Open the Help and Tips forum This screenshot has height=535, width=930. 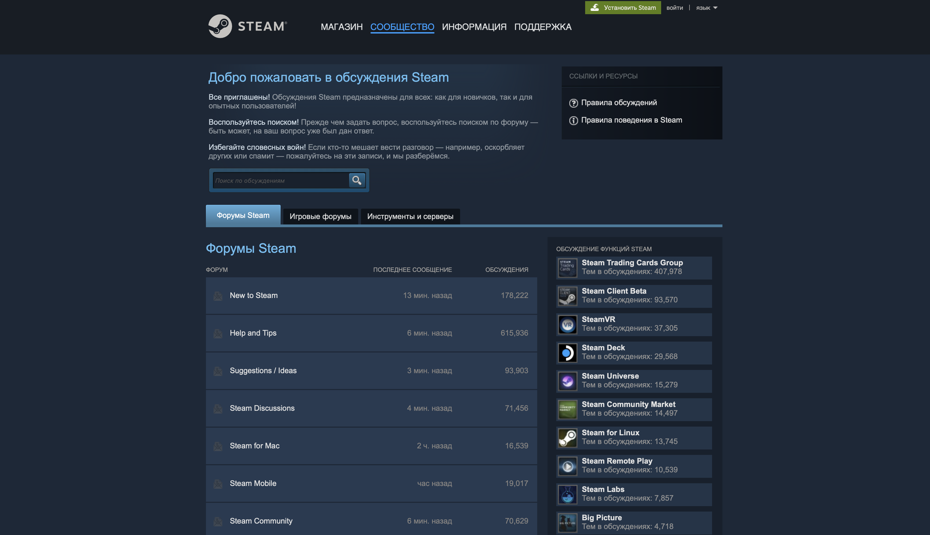click(371, 333)
